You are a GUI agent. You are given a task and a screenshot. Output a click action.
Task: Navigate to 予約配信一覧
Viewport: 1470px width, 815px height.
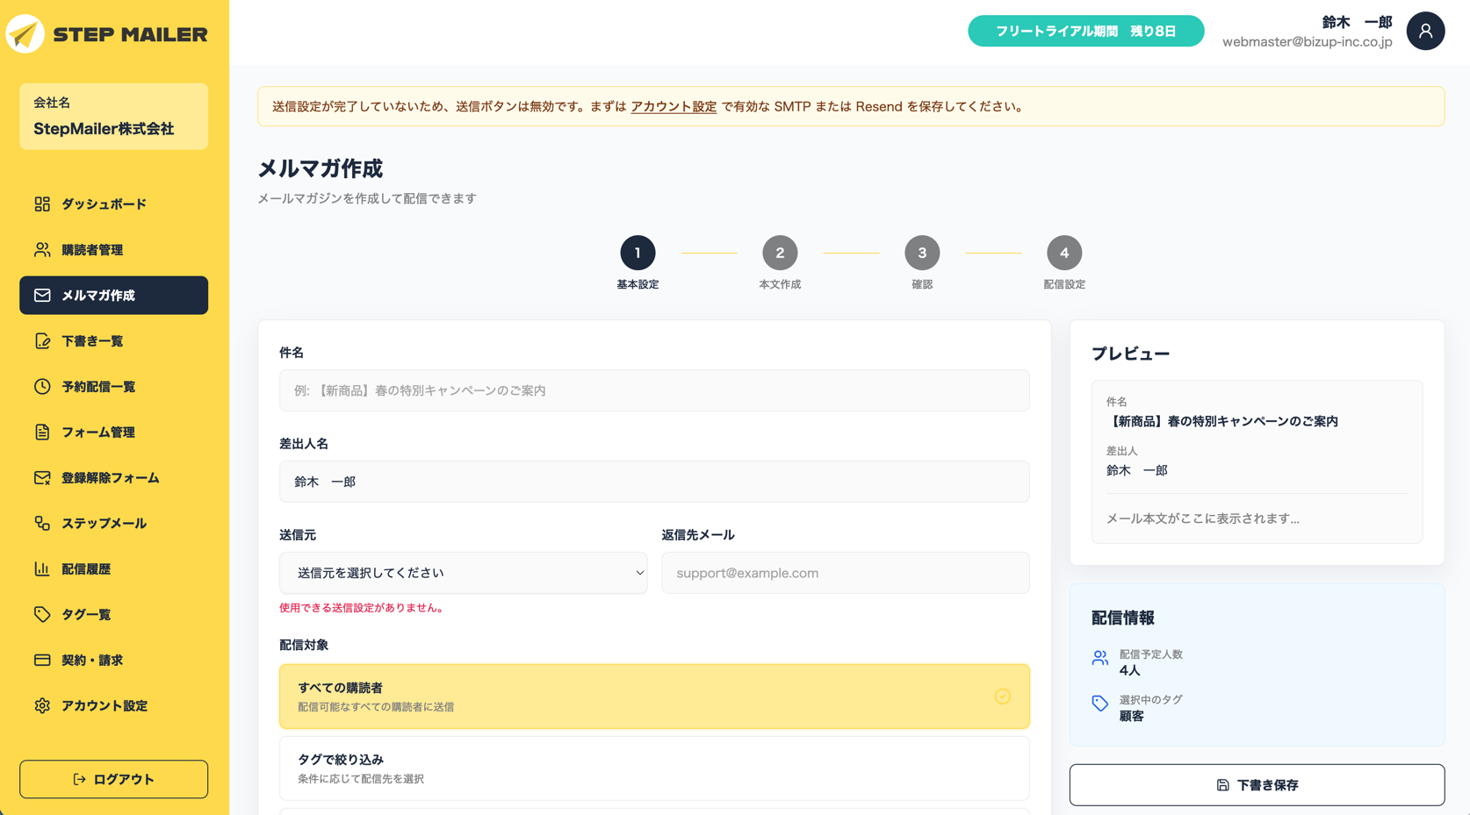tap(114, 387)
